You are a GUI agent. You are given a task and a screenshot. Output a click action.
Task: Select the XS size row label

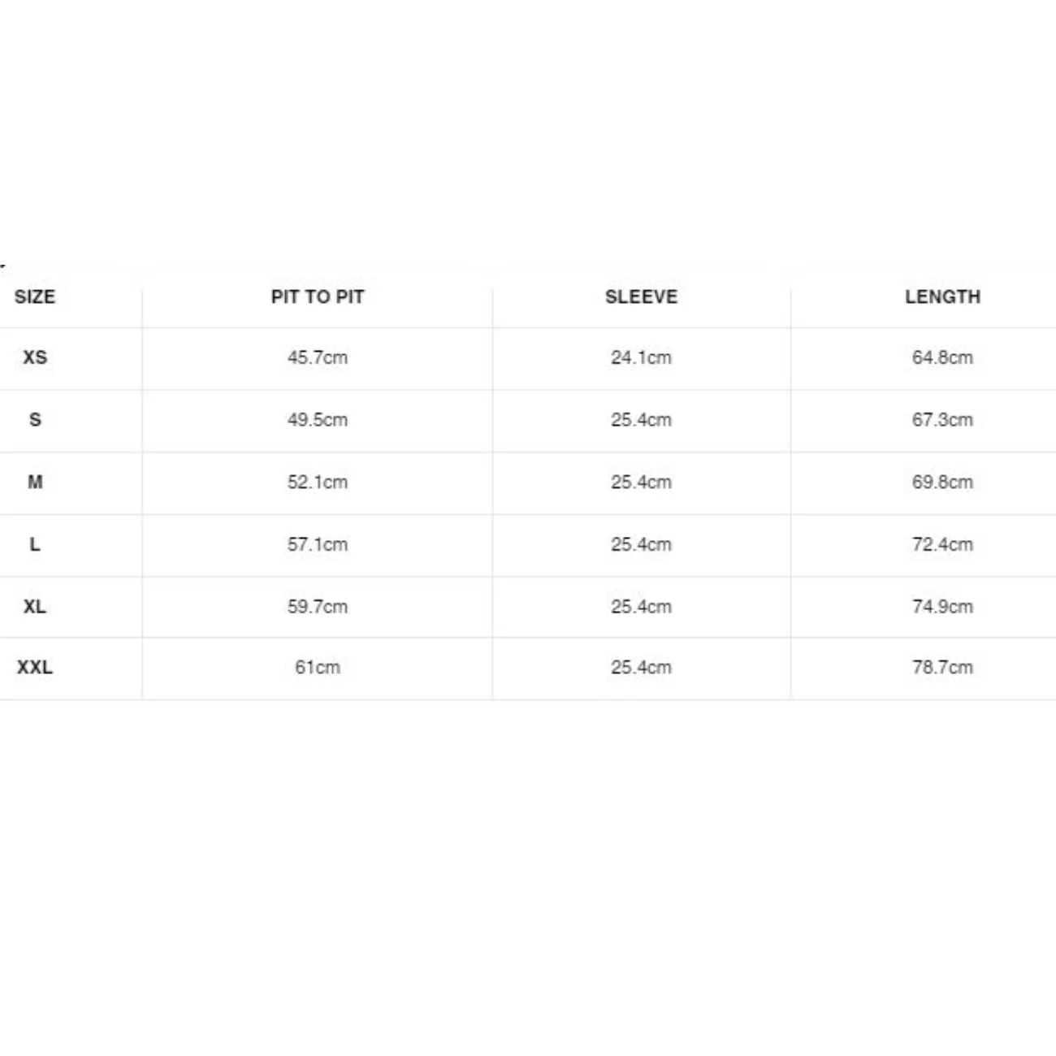[x=35, y=357]
